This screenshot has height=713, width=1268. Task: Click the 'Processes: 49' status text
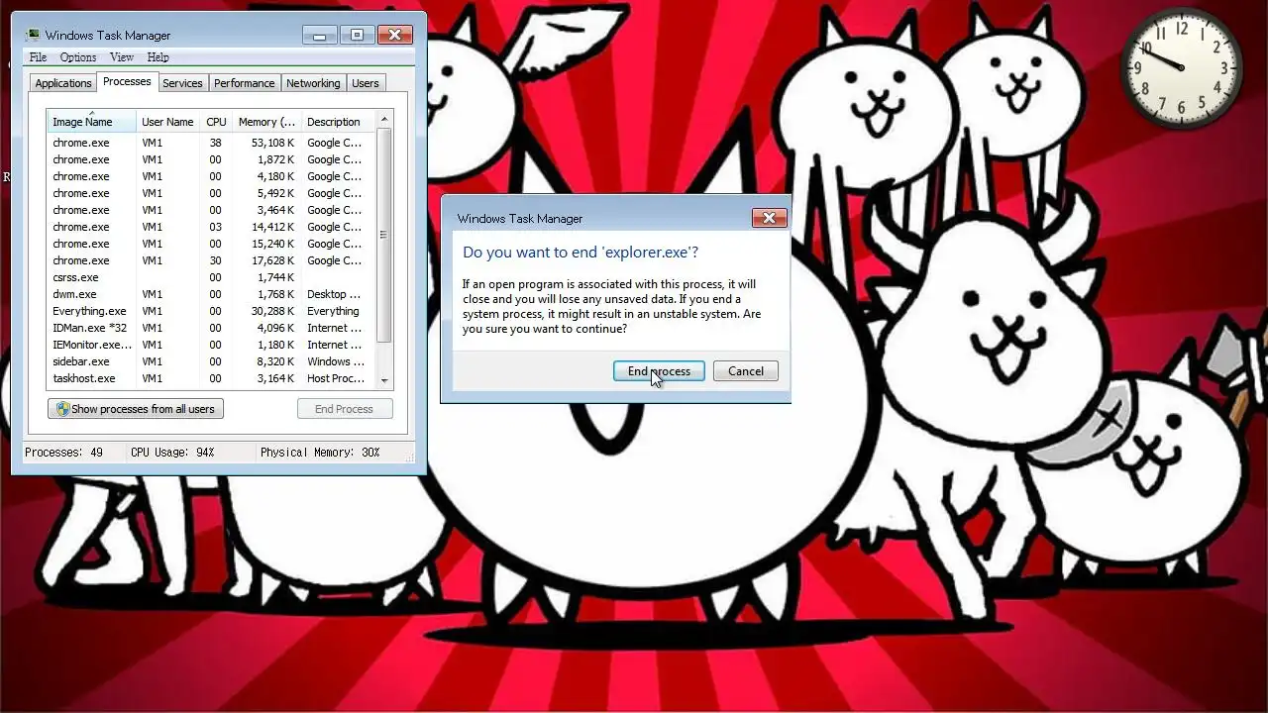[63, 453]
